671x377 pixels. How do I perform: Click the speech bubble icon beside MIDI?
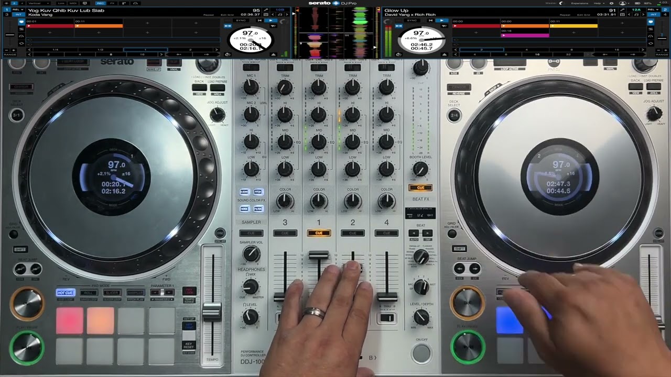coord(84,3)
